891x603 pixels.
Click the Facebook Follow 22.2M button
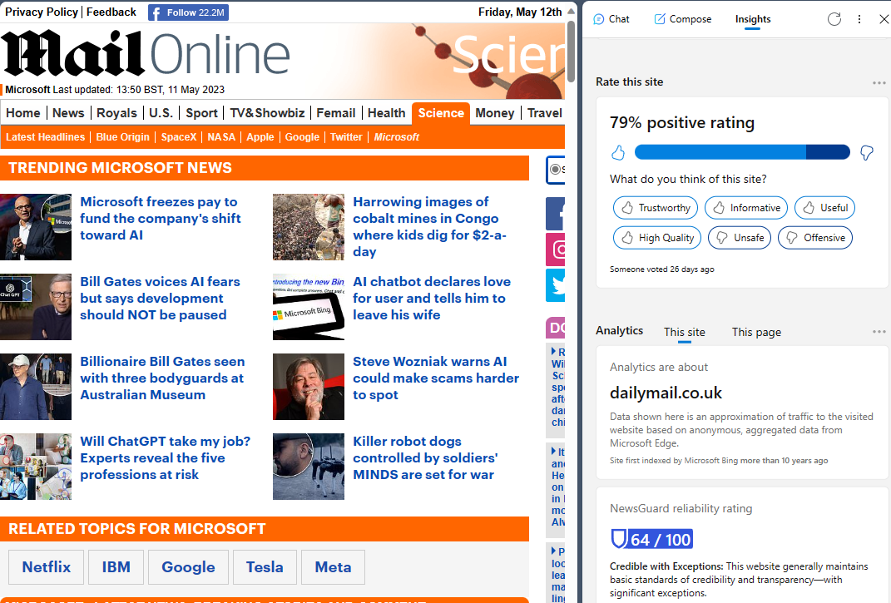(x=188, y=12)
